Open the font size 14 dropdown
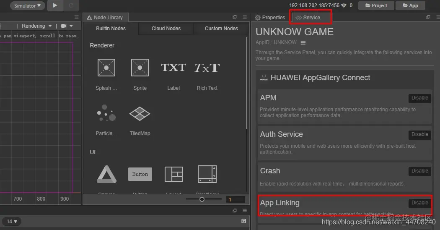The width and height of the screenshot is (440, 230). (12, 222)
